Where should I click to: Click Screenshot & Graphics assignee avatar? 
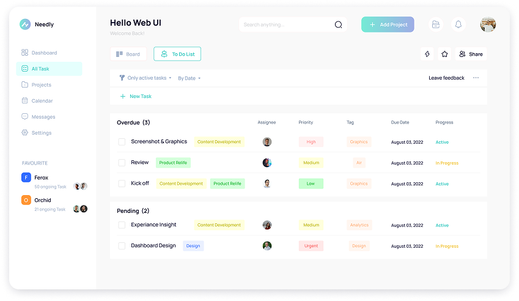267,142
